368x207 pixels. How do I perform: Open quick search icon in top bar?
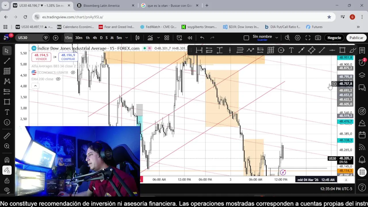287,38
